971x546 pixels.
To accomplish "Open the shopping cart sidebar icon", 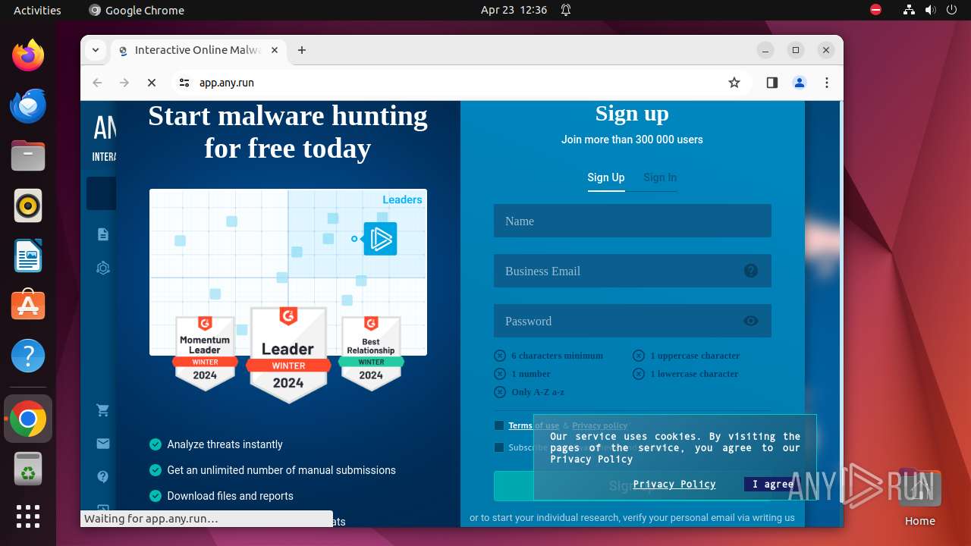I will [103, 410].
